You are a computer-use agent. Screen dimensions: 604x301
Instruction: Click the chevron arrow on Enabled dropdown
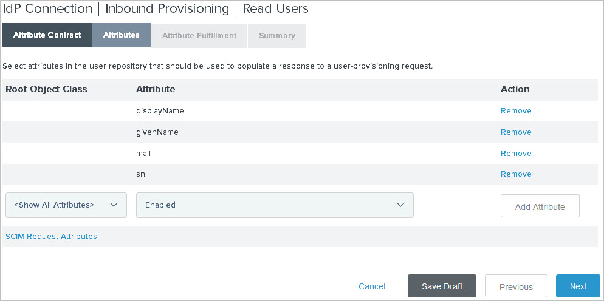click(x=400, y=205)
